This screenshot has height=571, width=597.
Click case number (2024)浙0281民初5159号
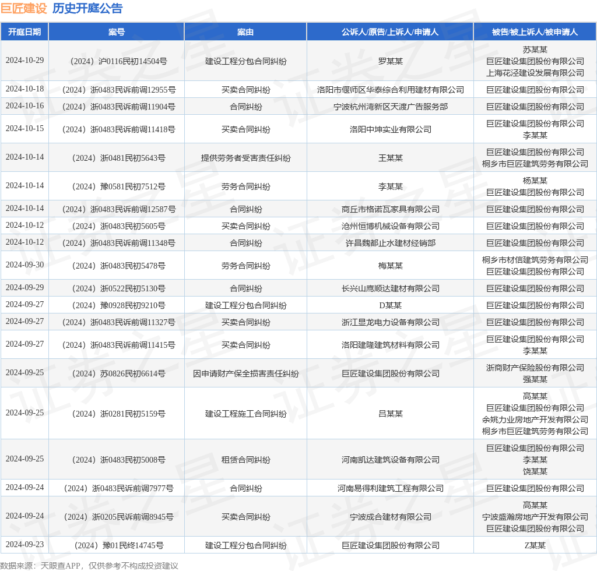(x=119, y=414)
